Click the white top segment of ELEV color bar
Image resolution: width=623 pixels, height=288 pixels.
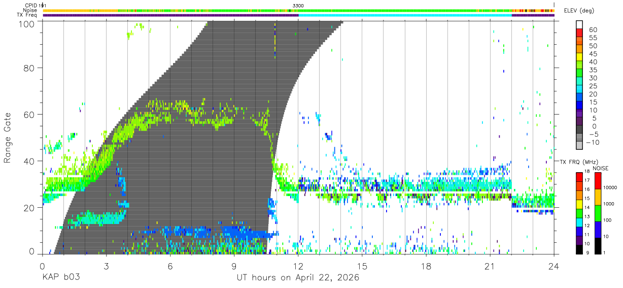tap(579, 24)
